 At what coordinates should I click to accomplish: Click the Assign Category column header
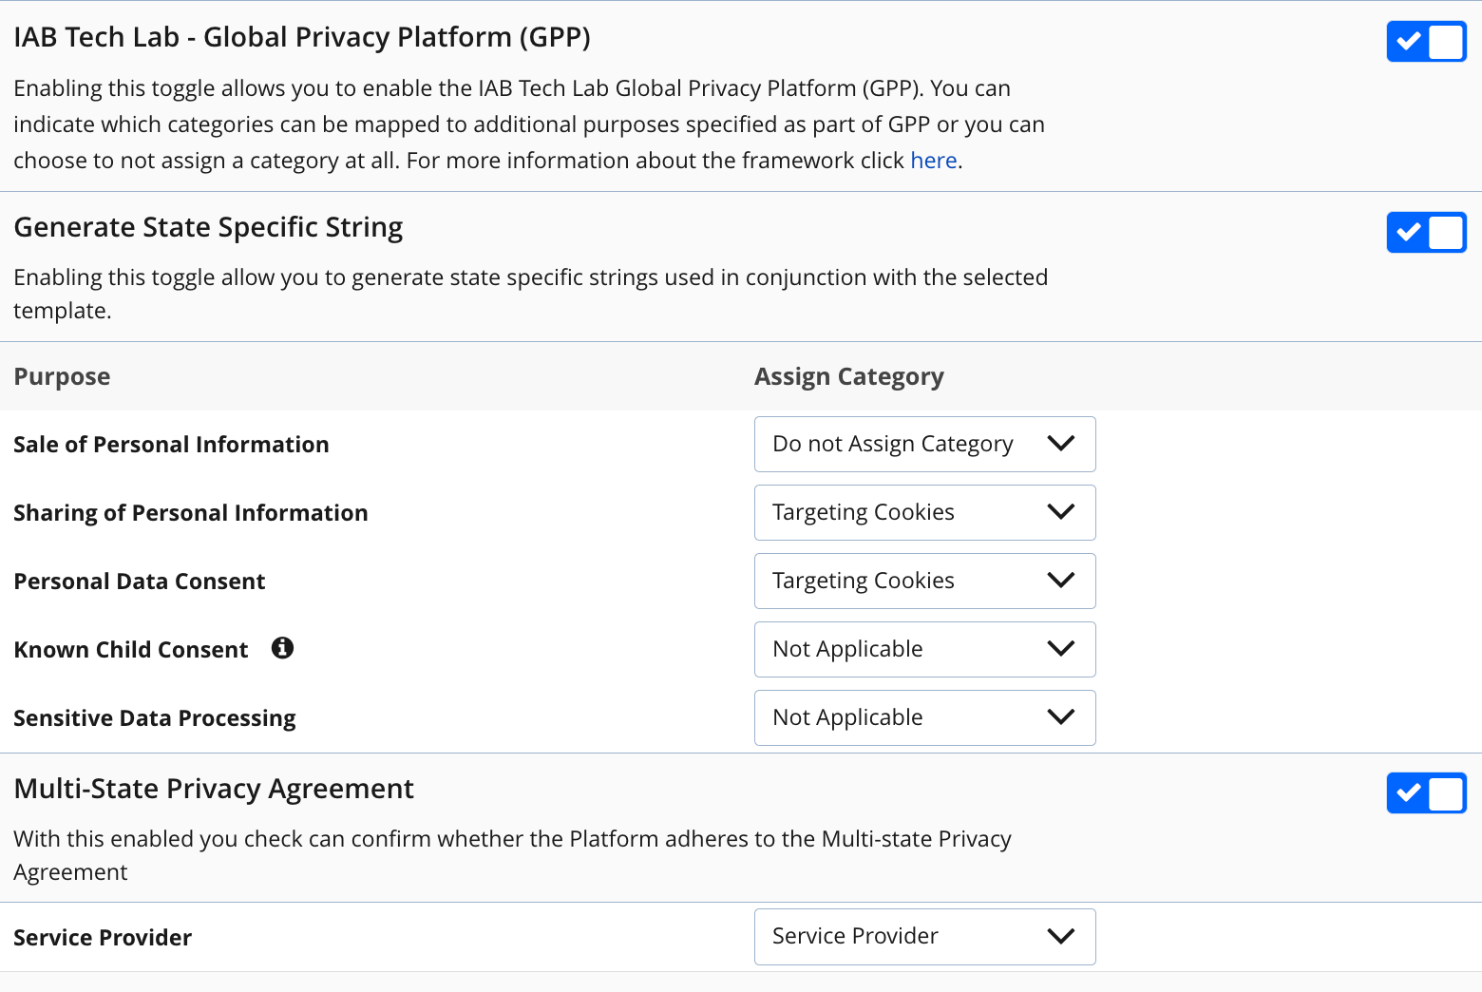848,377
